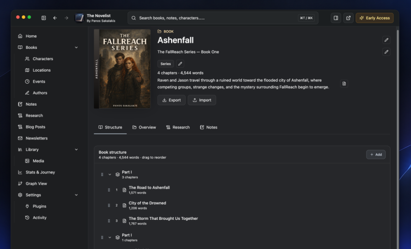Grab the drag handle for 1-chapter Part I

(102, 238)
